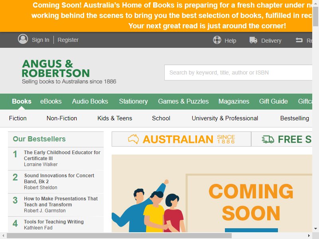Click the horizontal scrollbar thumb
Screen dimensions: 319x239
click(x=119, y=236)
